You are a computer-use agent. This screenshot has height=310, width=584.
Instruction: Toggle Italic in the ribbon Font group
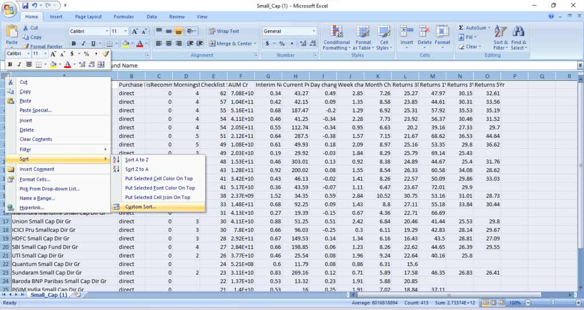click(83, 43)
